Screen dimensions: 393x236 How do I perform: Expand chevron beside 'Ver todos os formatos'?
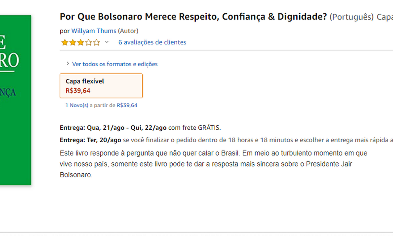68,64
